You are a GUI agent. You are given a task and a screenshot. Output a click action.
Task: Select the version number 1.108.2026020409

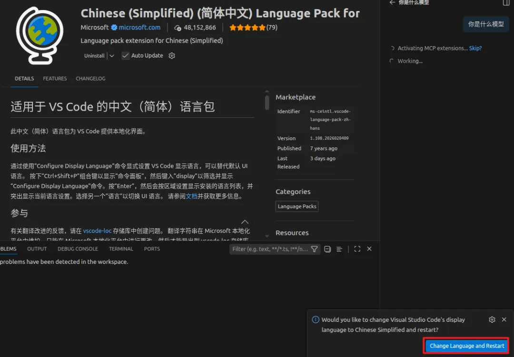pyautogui.click(x=329, y=138)
